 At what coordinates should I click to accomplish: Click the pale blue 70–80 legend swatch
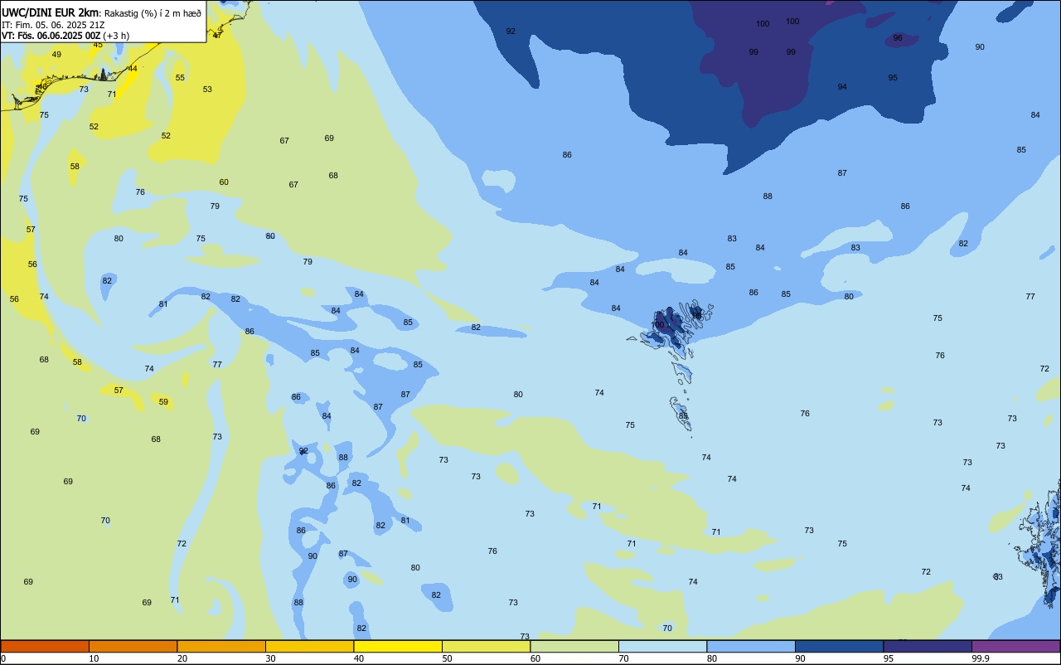tap(662, 646)
